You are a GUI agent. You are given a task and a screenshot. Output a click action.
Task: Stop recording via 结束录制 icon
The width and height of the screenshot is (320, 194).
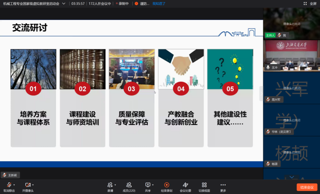(167, 185)
